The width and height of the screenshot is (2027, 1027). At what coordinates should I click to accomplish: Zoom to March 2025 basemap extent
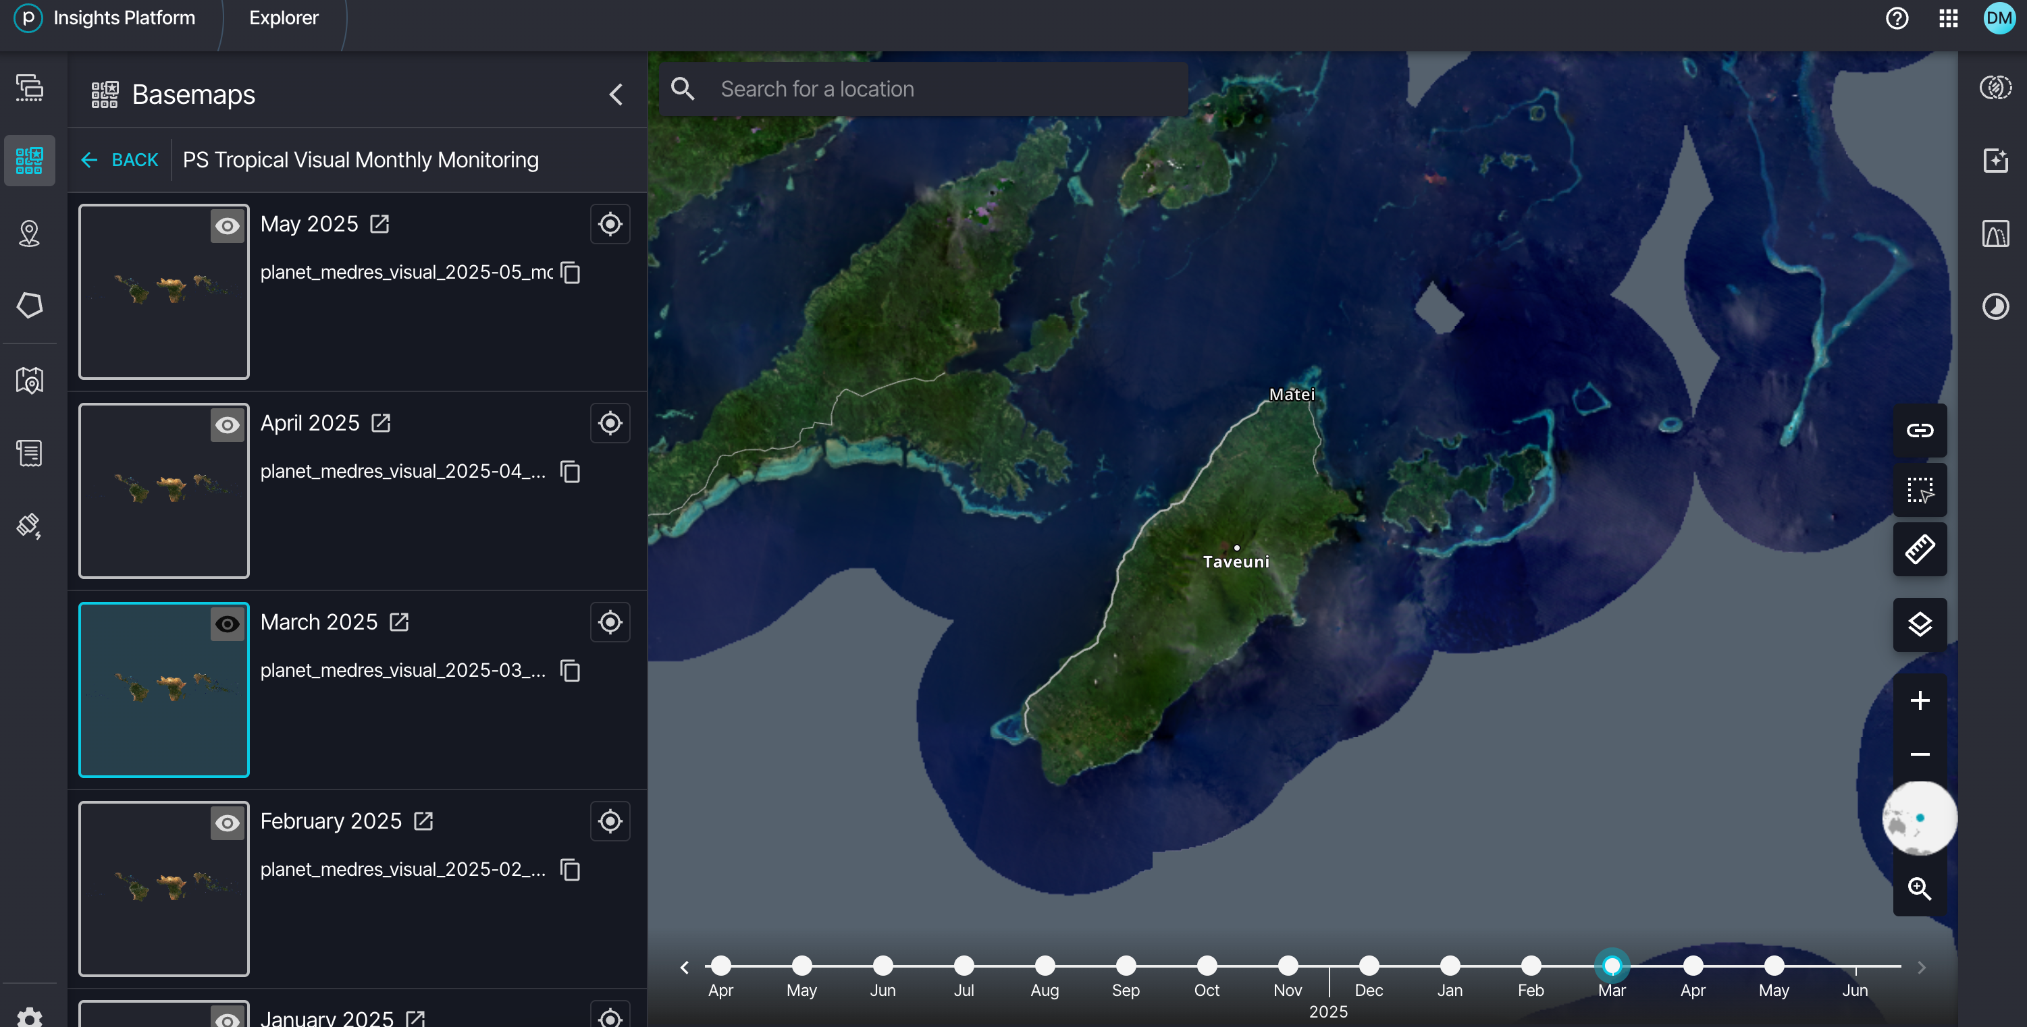tap(610, 622)
